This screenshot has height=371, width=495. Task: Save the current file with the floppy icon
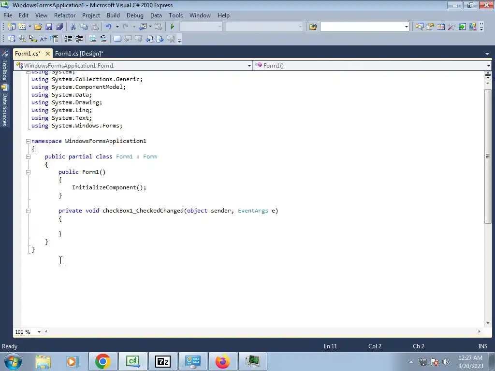[49, 27]
